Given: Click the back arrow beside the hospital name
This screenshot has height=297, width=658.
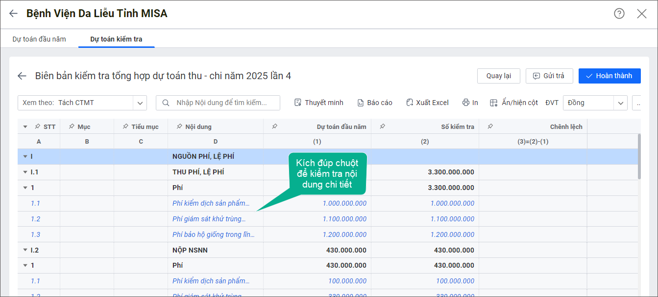Looking at the screenshot, I should (13, 14).
